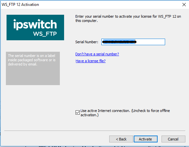Cancel the activation wizard
189x147 pixels.
click(173, 139)
